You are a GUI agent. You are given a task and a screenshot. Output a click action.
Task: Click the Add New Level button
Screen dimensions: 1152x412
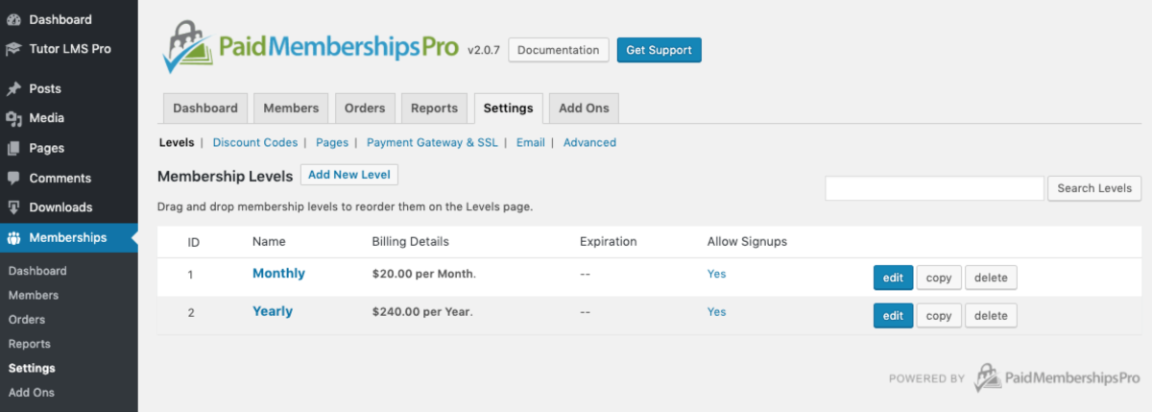(x=349, y=175)
